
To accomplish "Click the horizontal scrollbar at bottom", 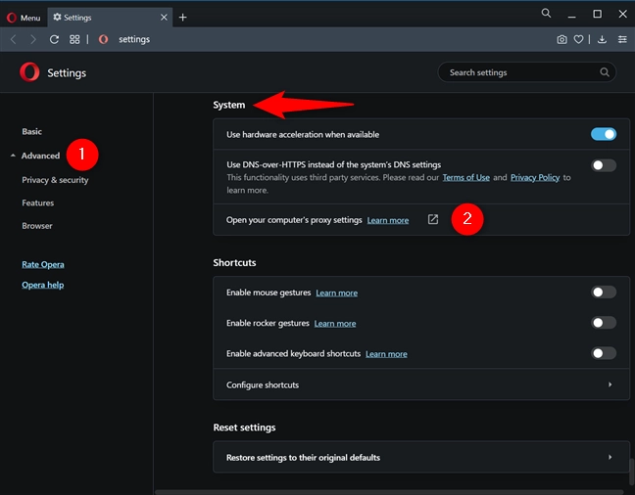I will [x=389, y=492].
